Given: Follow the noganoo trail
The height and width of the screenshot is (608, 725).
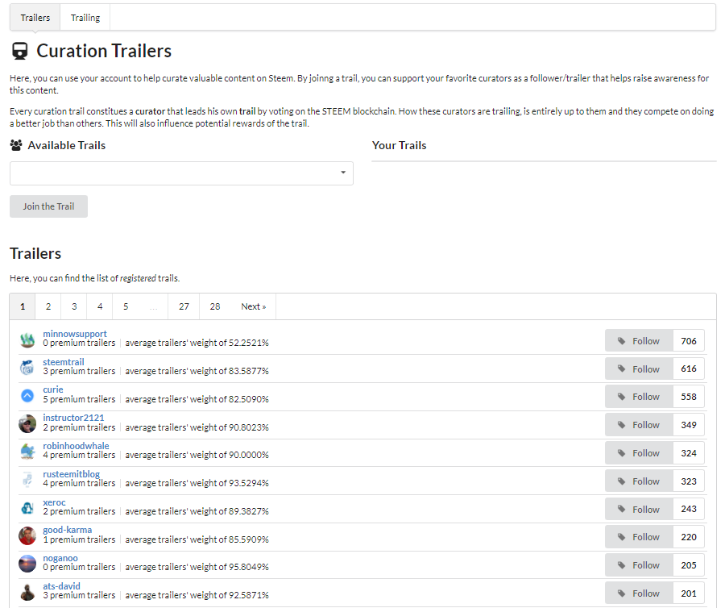Looking at the screenshot, I should pos(639,565).
